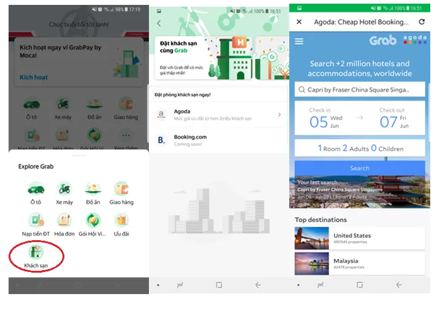Open Ưu đãi offers icon
This screenshot has width=437, height=310.
coord(121,224)
